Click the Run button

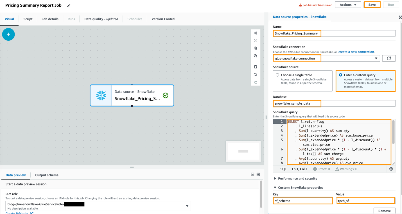click(x=391, y=5)
